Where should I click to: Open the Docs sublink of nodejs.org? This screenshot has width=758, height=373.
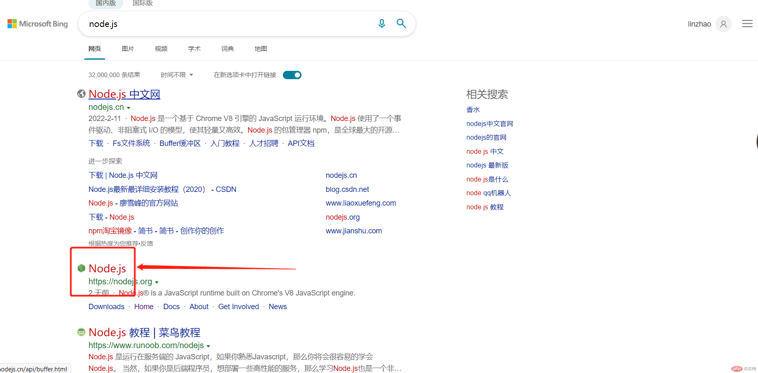pyautogui.click(x=172, y=307)
